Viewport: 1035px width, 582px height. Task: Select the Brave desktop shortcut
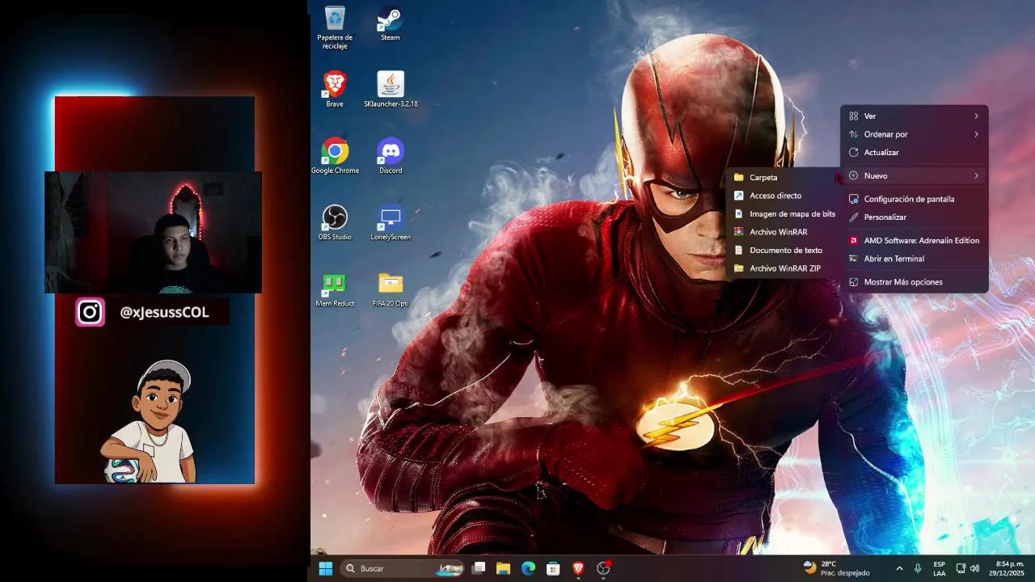(x=335, y=90)
